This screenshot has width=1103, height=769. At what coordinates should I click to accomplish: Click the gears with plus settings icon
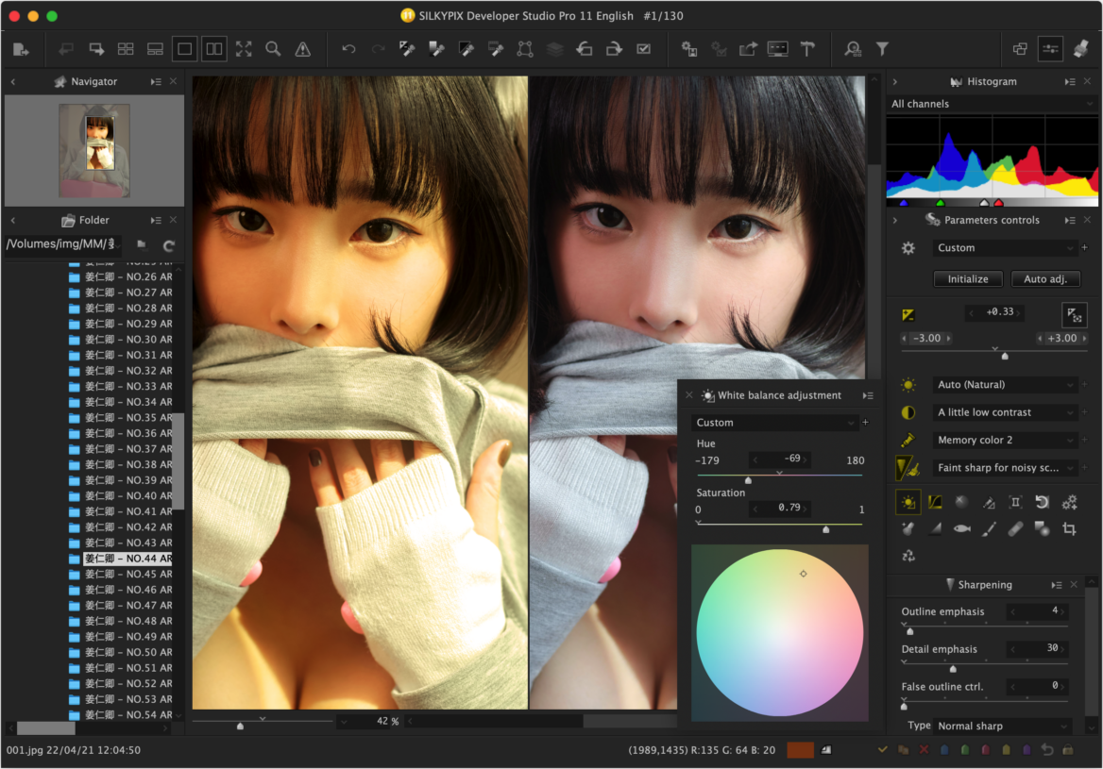click(x=1069, y=502)
